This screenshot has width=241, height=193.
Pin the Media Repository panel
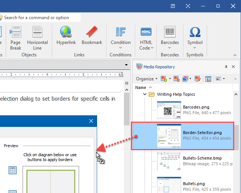[x=226, y=67]
